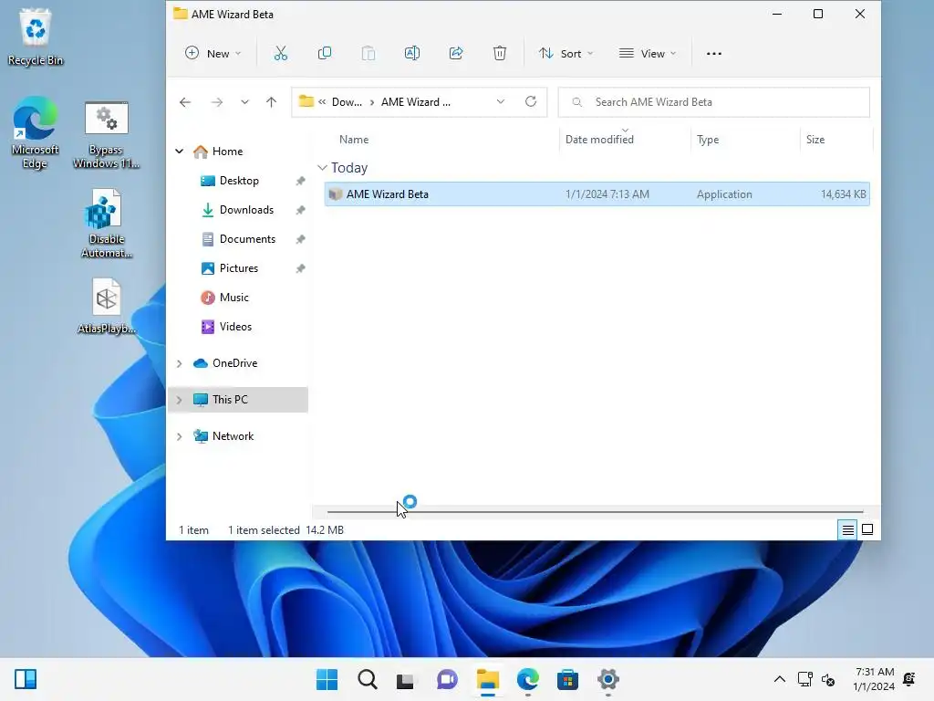Open the New item menu

click(x=213, y=54)
